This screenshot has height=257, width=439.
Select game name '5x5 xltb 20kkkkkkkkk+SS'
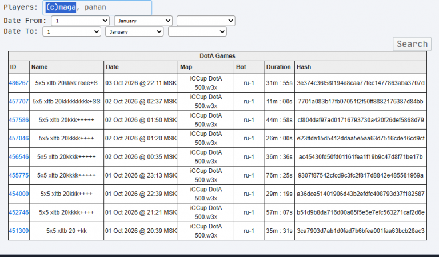coord(66,101)
